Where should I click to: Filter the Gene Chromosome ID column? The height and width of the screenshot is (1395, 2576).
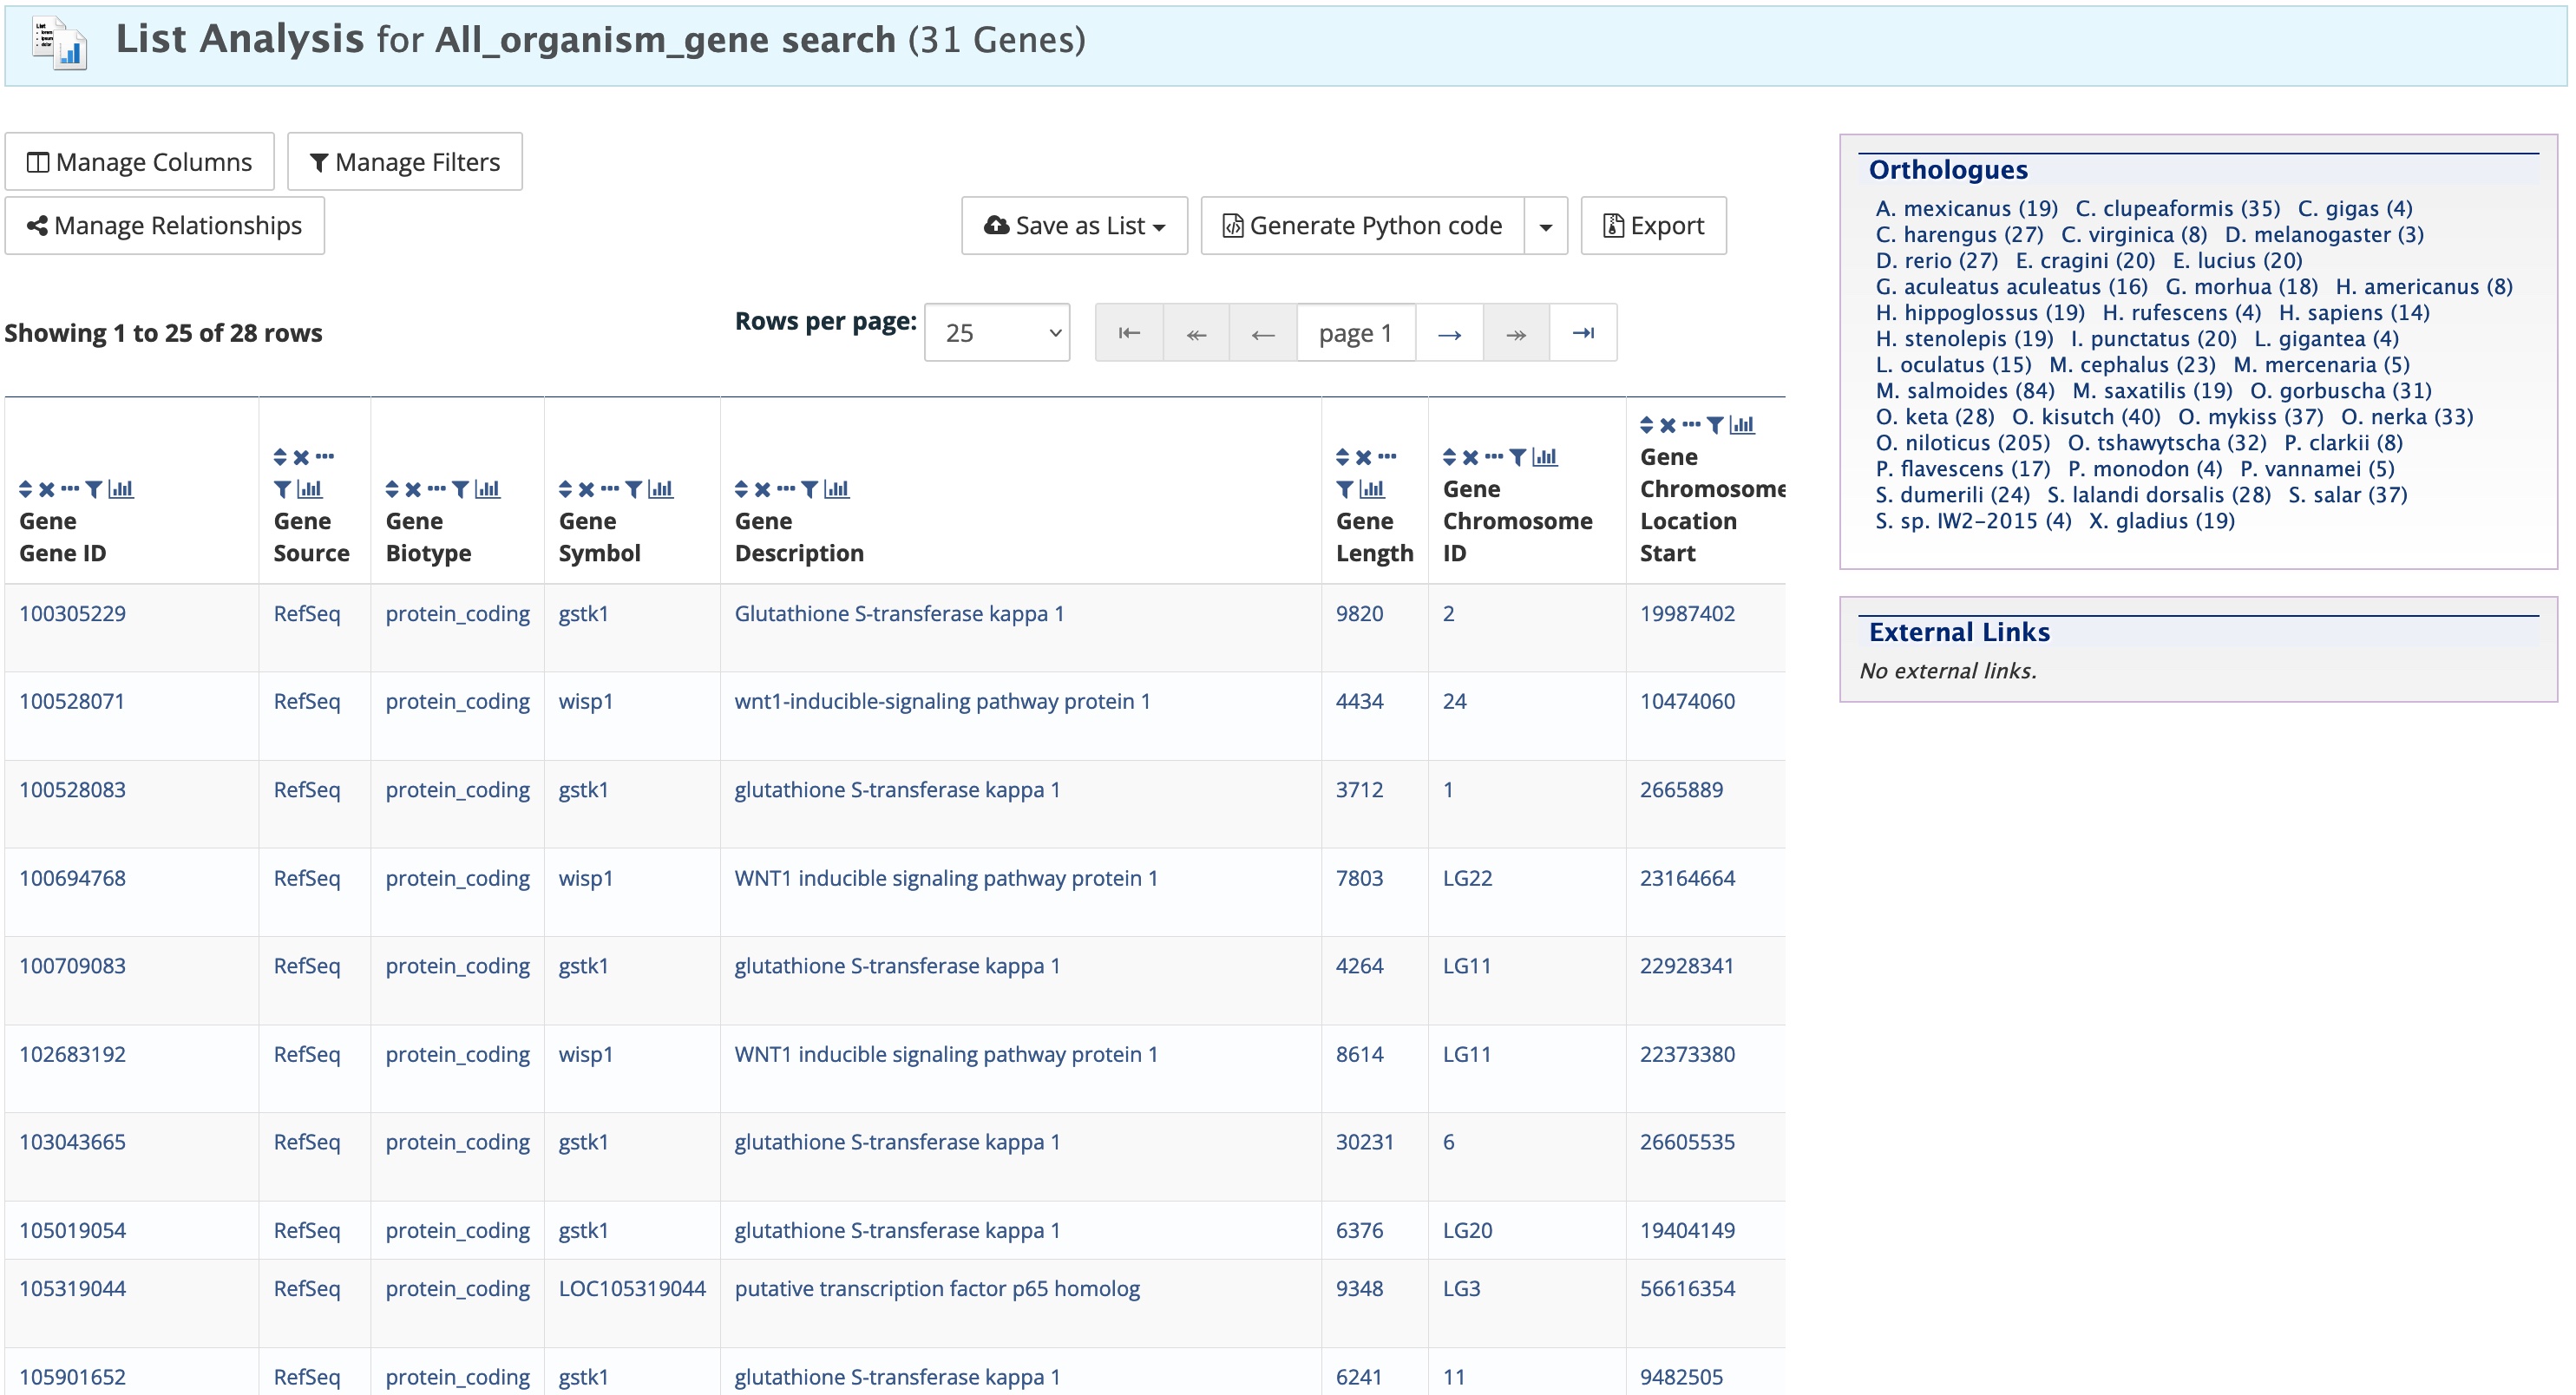(1518, 457)
